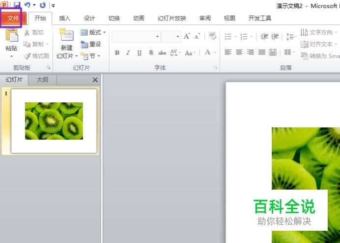Close the slides thumbnail pane

tap(95, 80)
